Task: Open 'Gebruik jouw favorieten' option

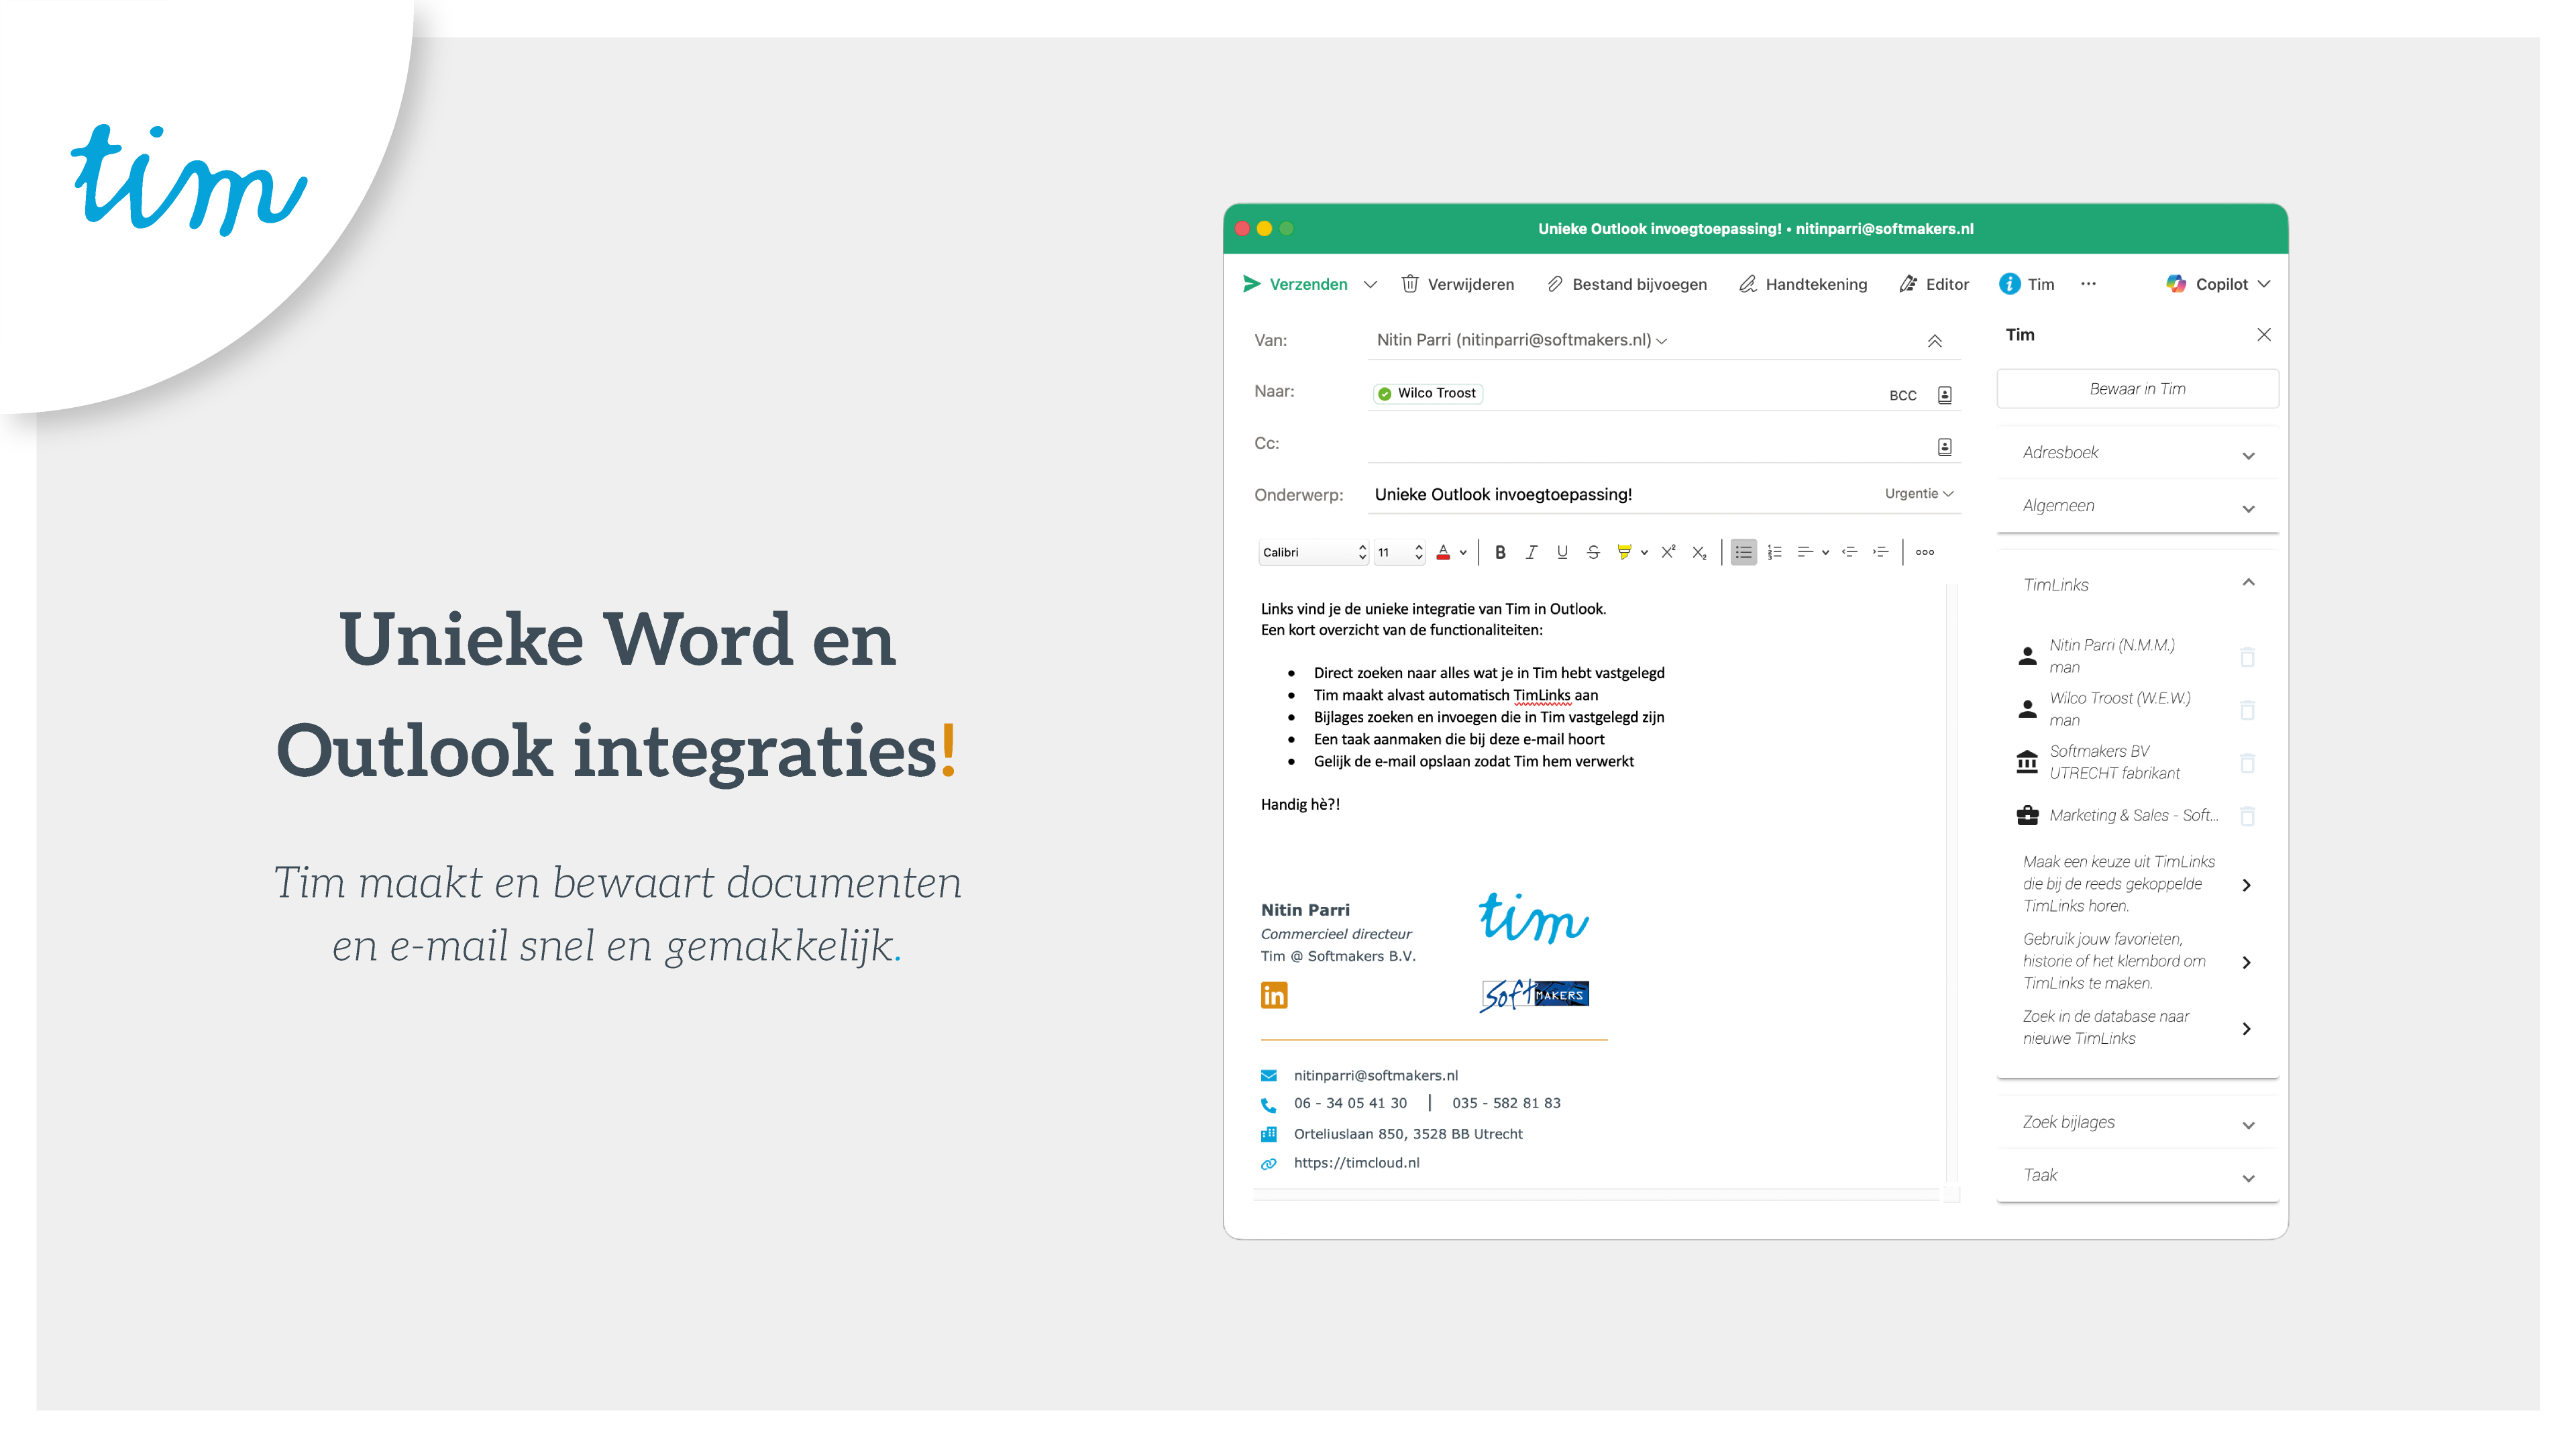Action: pyautogui.click(x=2137, y=961)
